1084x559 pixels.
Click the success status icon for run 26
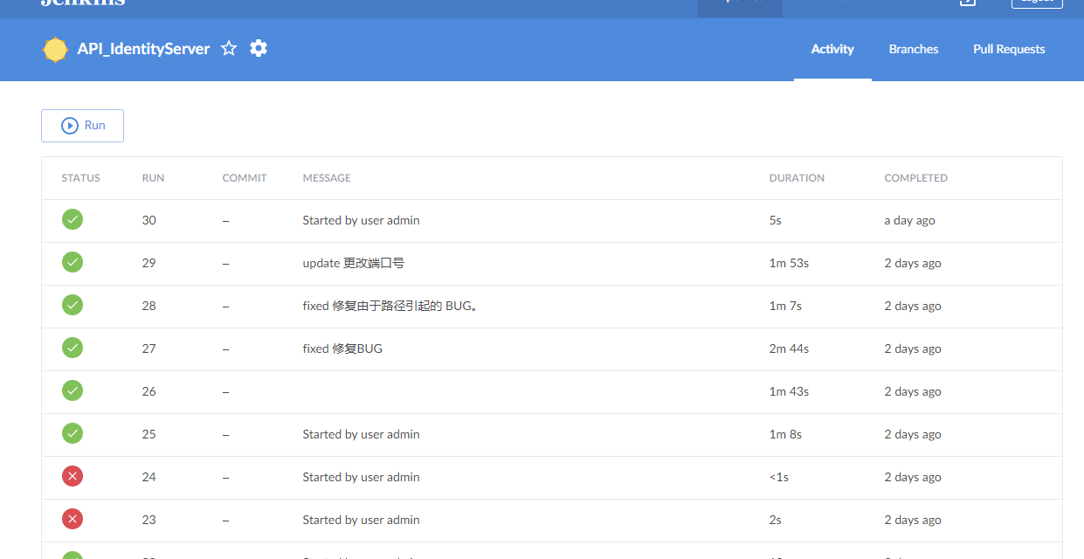point(72,391)
